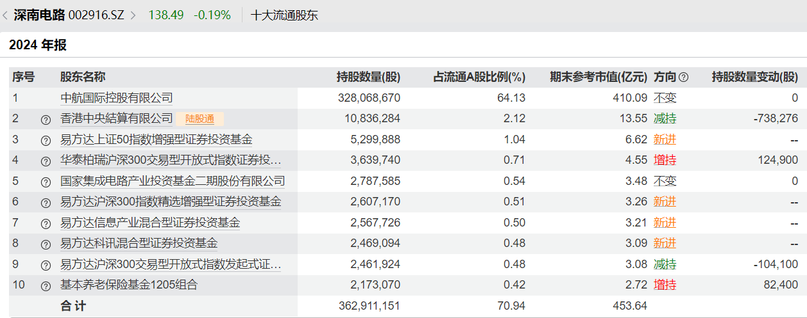Click 增持 in 华泰柏瑞 row
Viewport: 807px width, 318px height.
pyautogui.click(x=665, y=160)
